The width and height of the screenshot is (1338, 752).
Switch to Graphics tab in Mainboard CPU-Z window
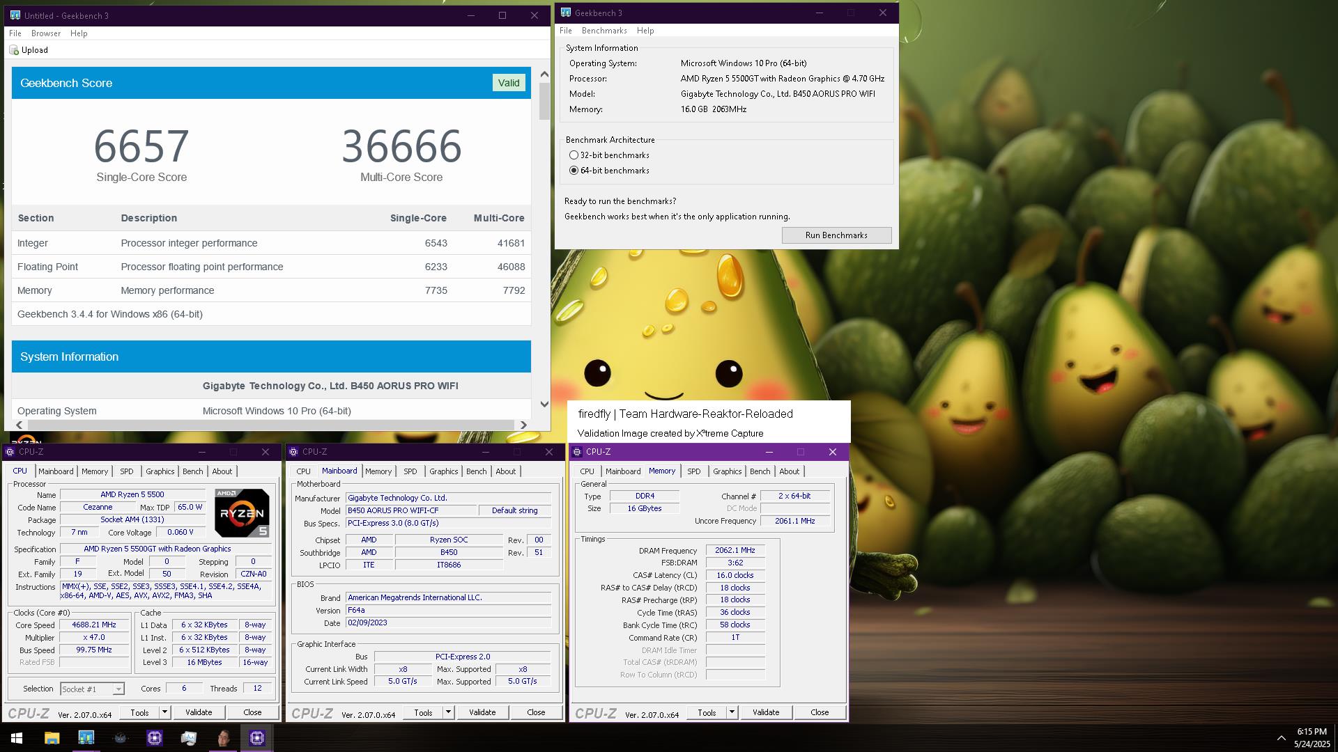click(444, 471)
